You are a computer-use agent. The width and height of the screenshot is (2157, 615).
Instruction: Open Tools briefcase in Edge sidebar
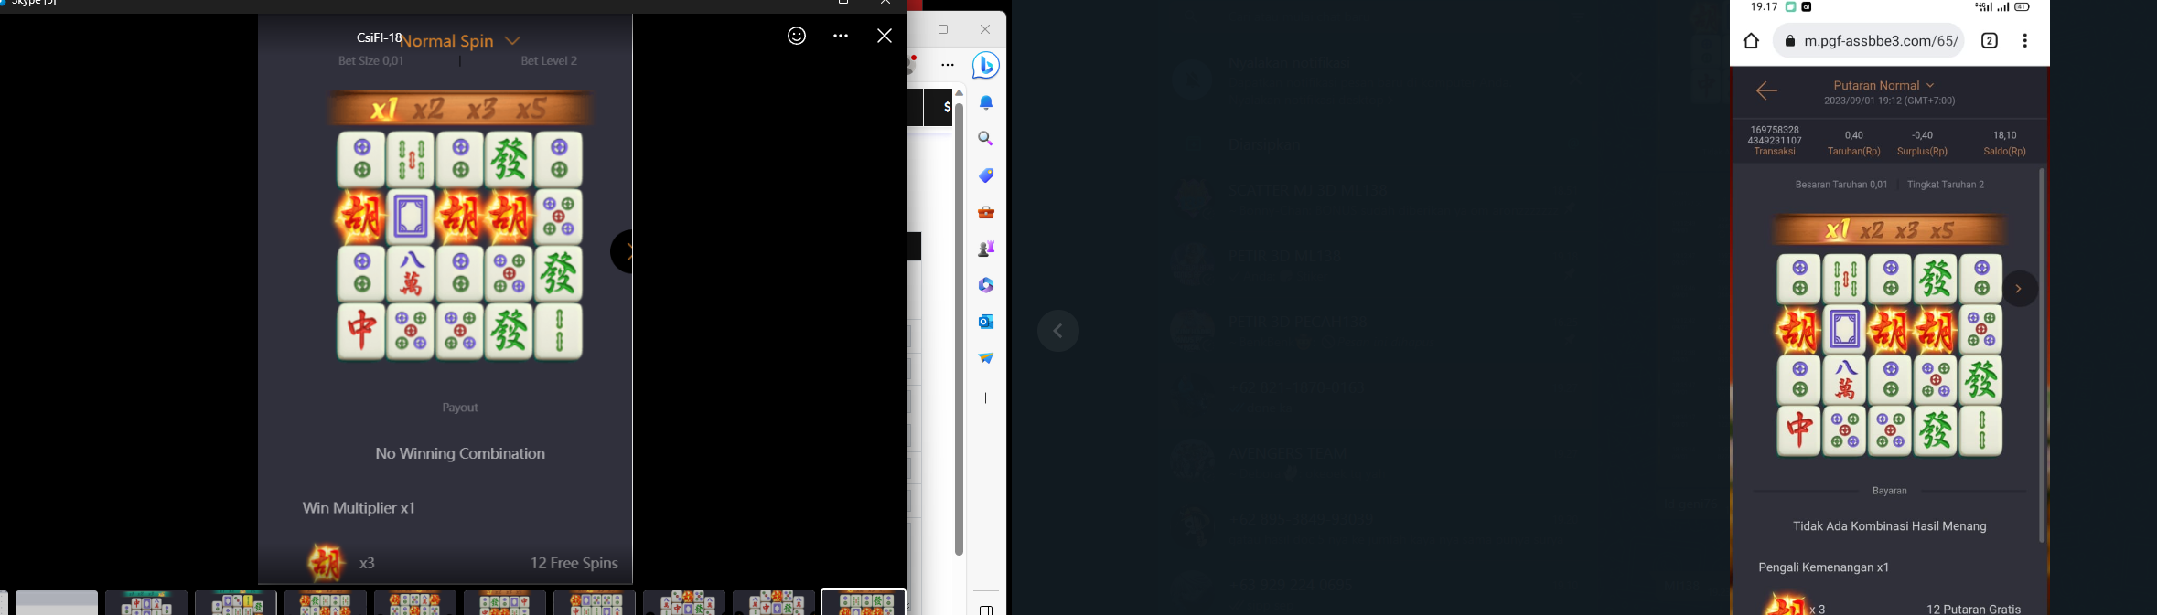pos(985,212)
